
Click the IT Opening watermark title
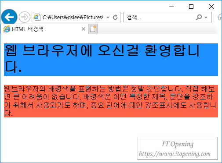[178, 144]
